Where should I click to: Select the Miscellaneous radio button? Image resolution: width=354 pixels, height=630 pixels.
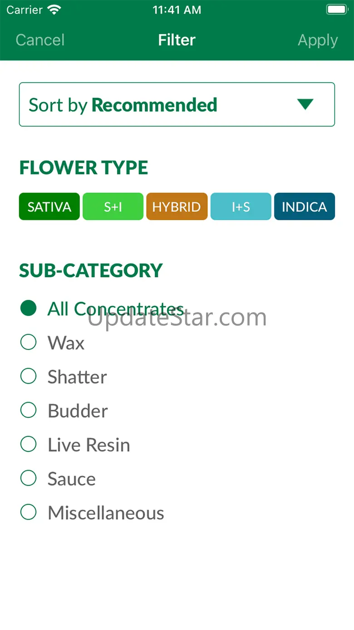[29, 512]
